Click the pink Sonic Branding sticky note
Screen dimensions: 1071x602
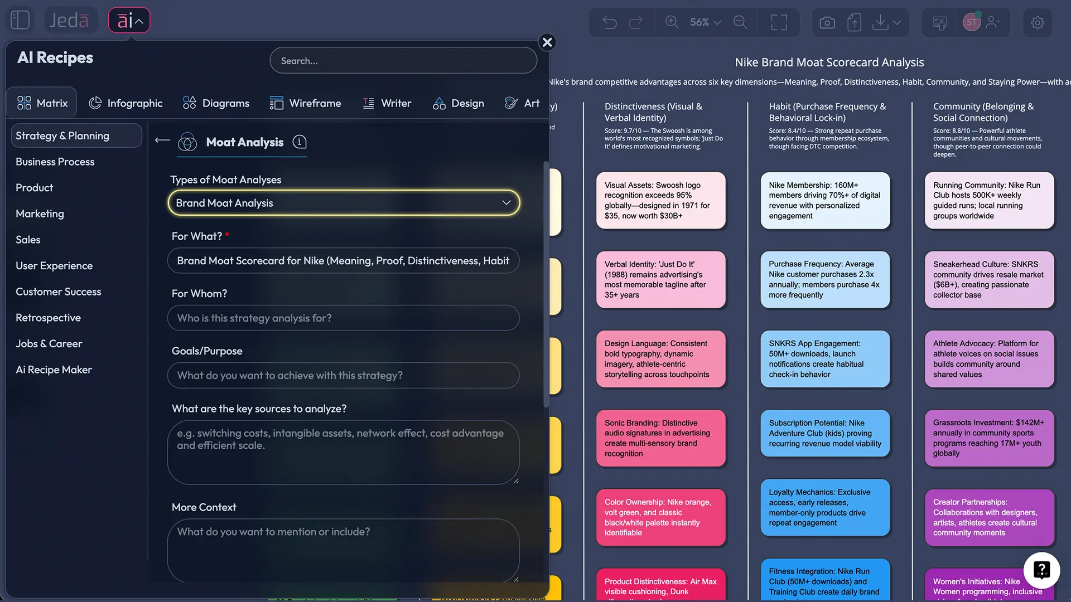(x=660, y=438)
